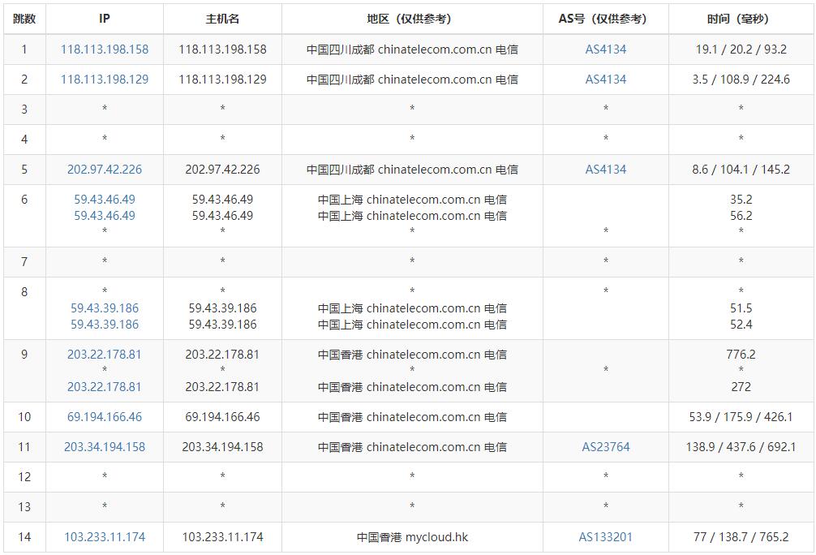Select hostname text 69.194.166.46
The height and width of the screenshot is (555, 816).
pyautogui.click(x=223, y=416)
